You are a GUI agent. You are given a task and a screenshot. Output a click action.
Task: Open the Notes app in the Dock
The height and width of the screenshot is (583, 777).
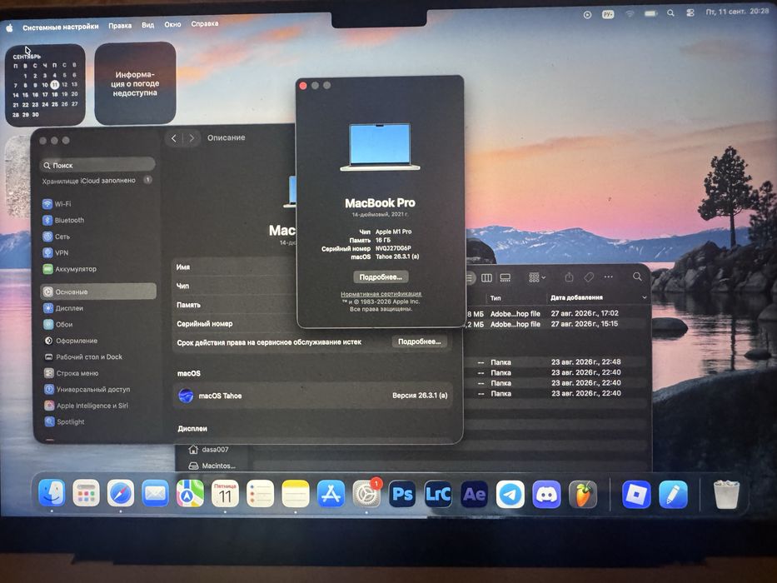[296, 493]
